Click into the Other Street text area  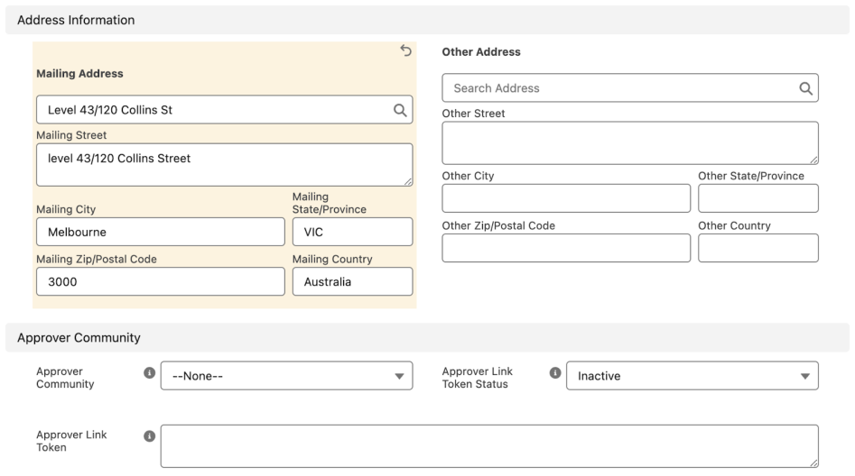(630, 143)
